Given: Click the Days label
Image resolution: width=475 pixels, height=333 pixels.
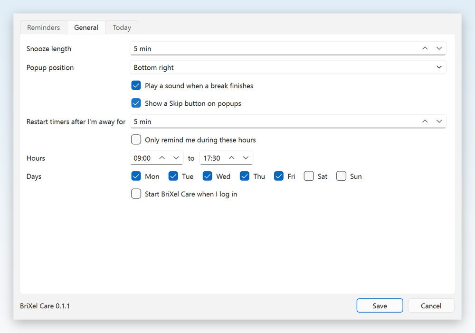Looking at the screenshot, I should 34,176.
